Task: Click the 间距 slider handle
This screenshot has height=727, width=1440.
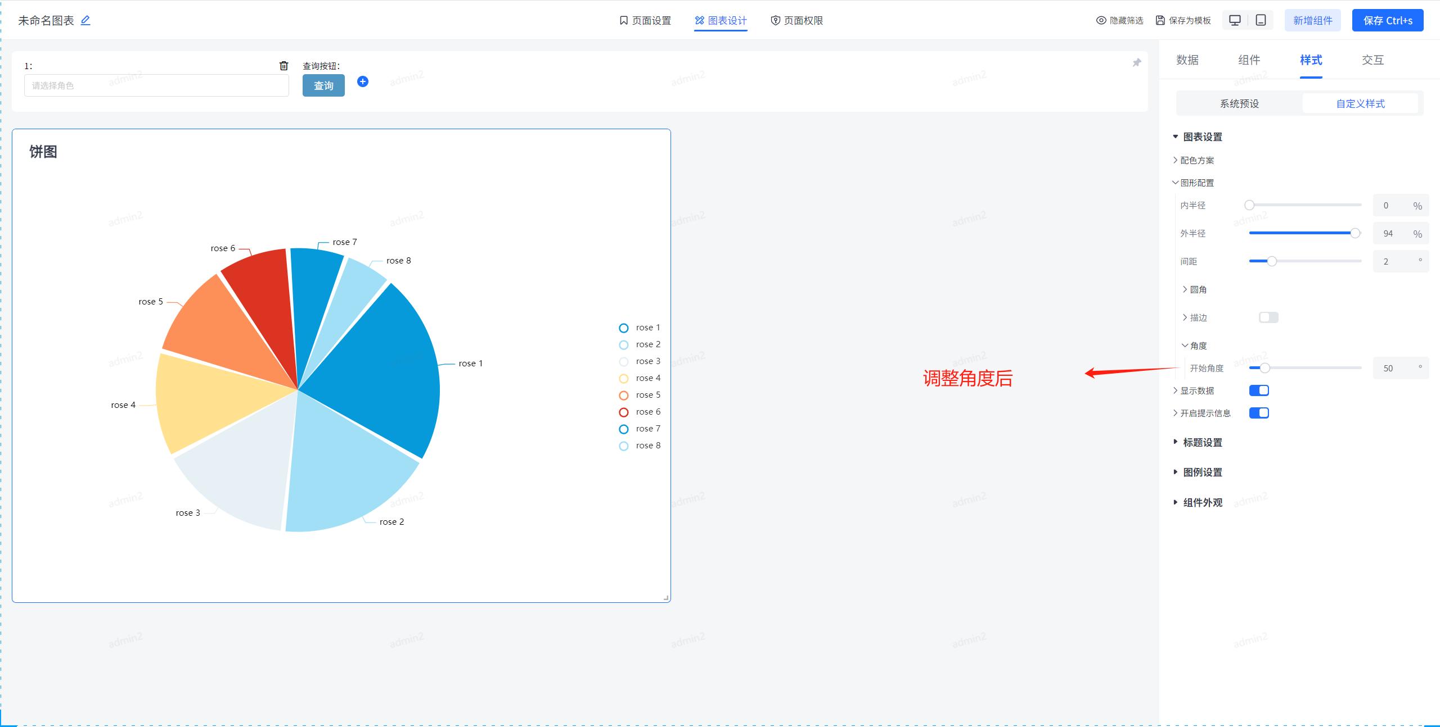Action: pyautogui.click(x=1271, y=261)
